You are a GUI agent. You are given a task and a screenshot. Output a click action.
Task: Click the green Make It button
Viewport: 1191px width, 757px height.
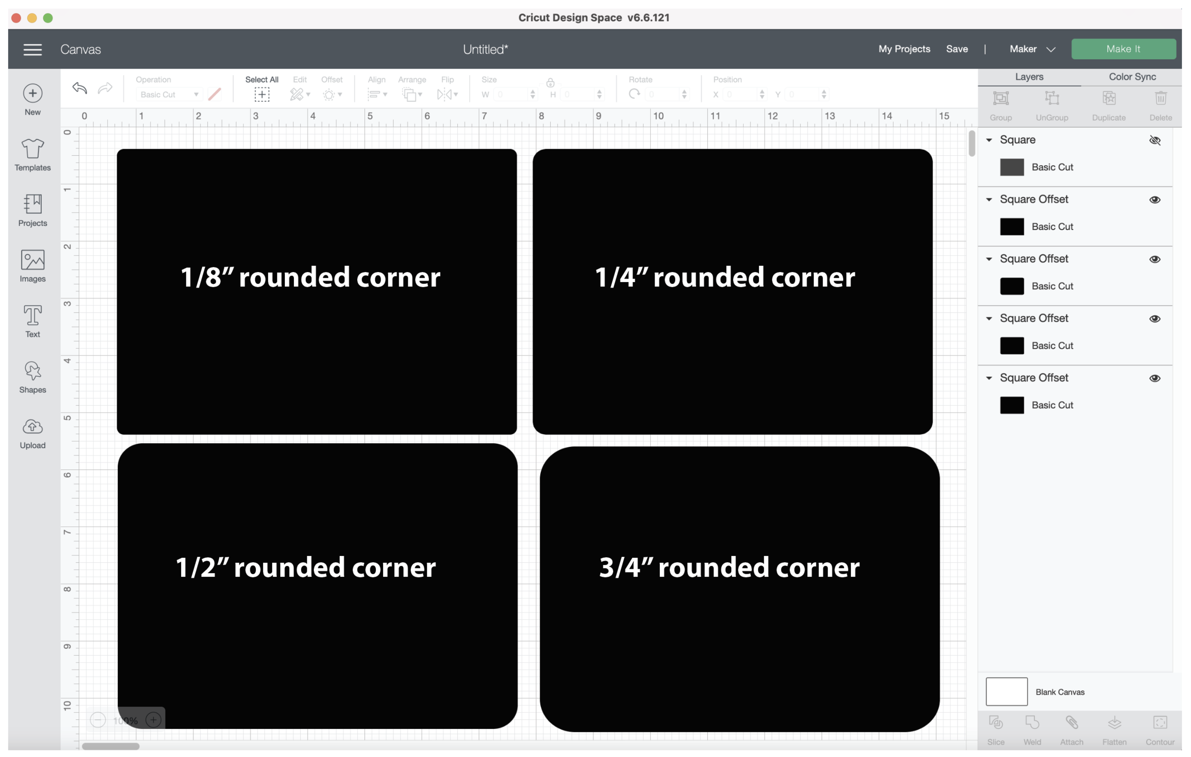tap(1123, 49)
